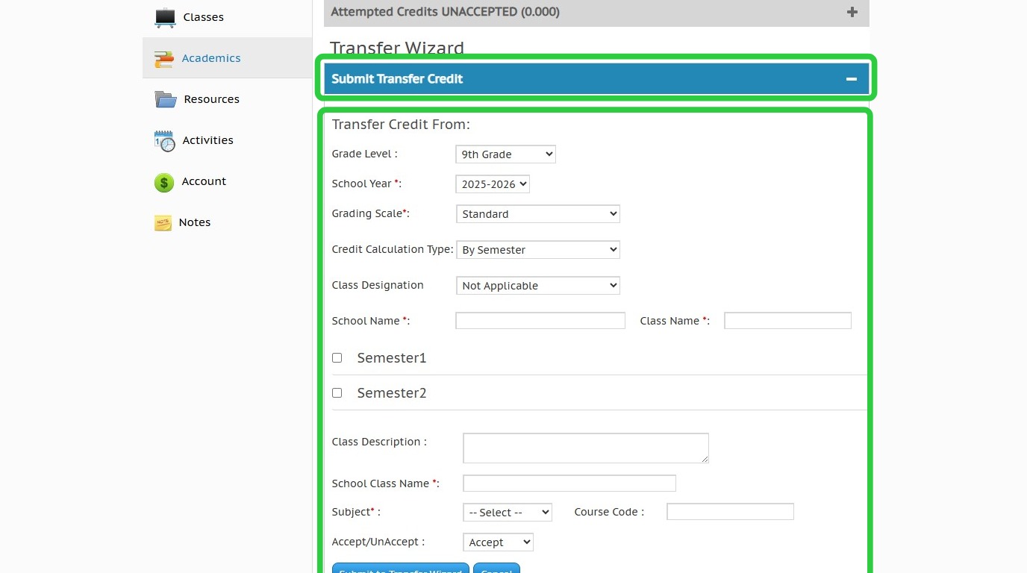This screenshot has width=1027, height=573.
Task: Open the Class Designation dropdown
Action: pyautogui.click(x=537, y=286)
